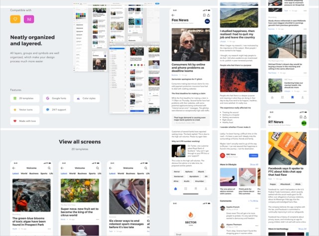Bookmark the Fox News article

pos(204,15)
